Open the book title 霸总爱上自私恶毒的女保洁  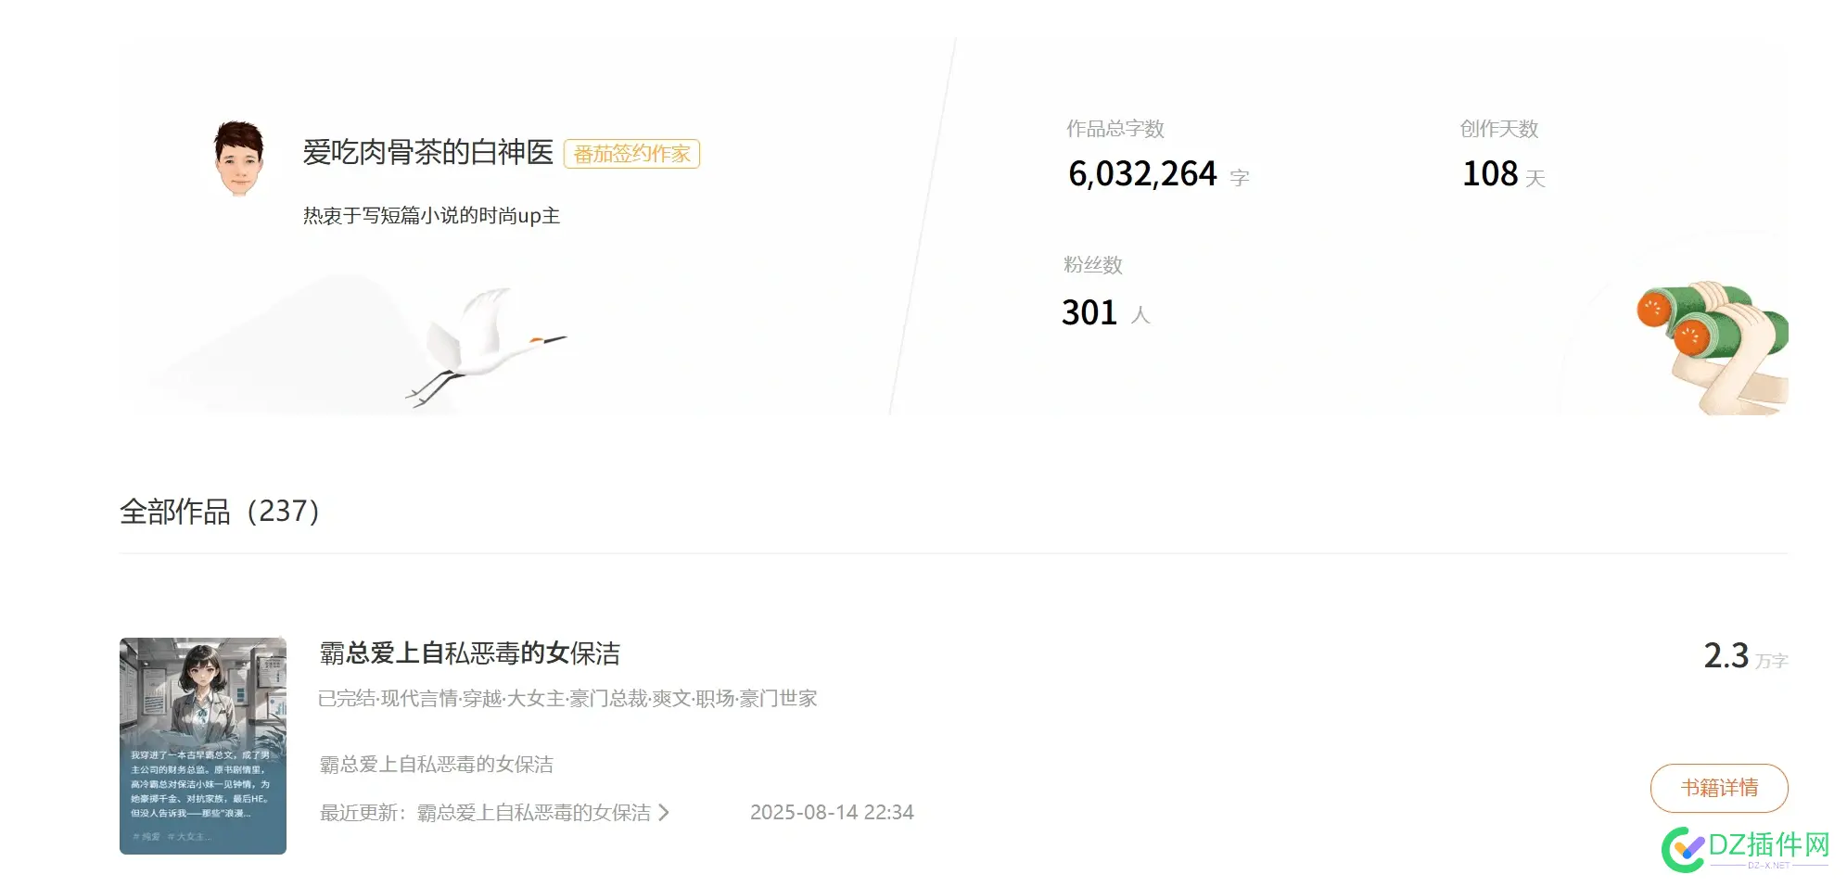click(469, 653)
